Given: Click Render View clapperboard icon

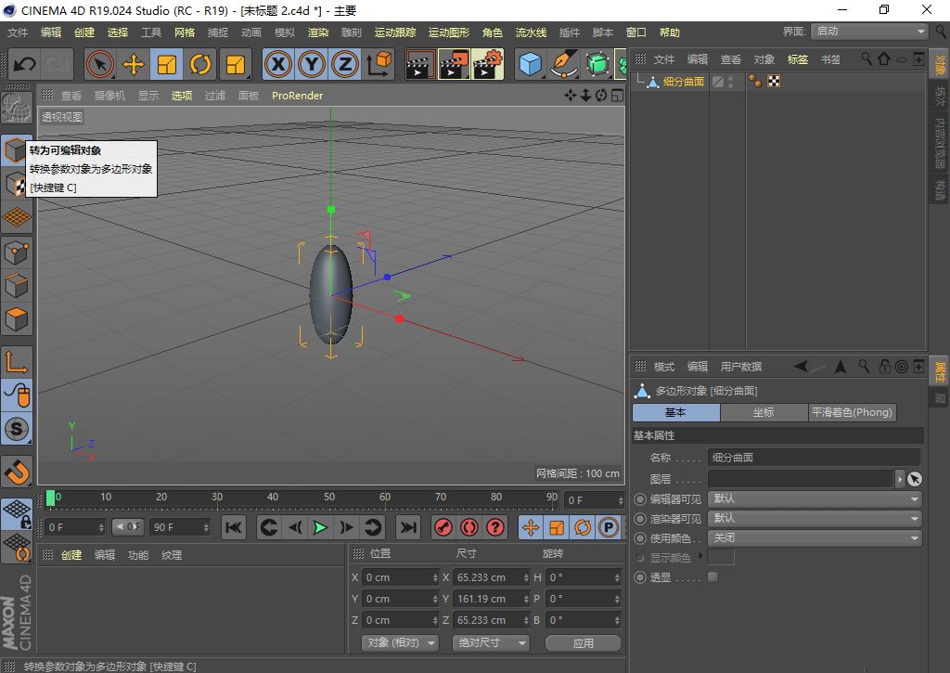Looking at the screenshot, I should point(419,64).
